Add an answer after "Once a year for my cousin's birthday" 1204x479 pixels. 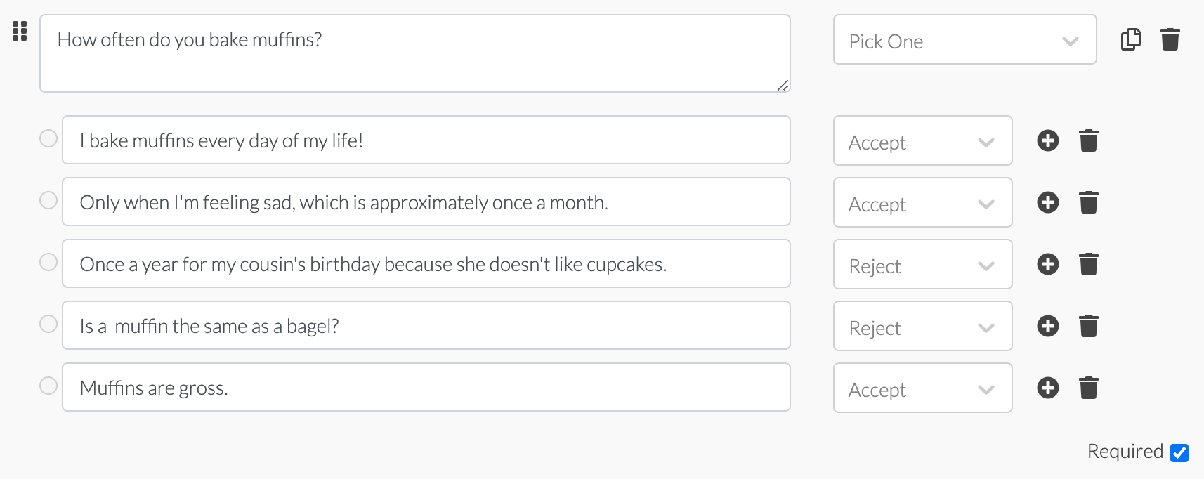click(x=1047, y=264)
